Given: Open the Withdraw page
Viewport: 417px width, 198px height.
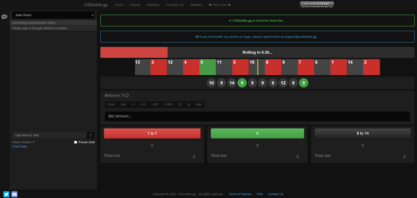Looking at the screenshot, I should coord(153,5).
